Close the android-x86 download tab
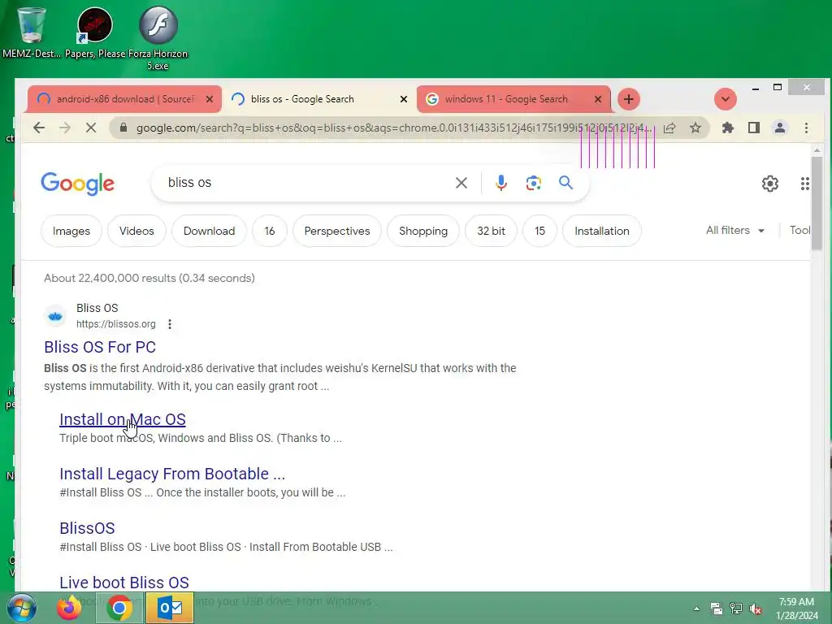Viewport: 832px width, 624px height. click(x=210, y=99)
